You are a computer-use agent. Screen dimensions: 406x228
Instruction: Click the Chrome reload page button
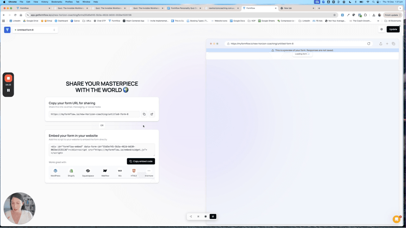15,15
